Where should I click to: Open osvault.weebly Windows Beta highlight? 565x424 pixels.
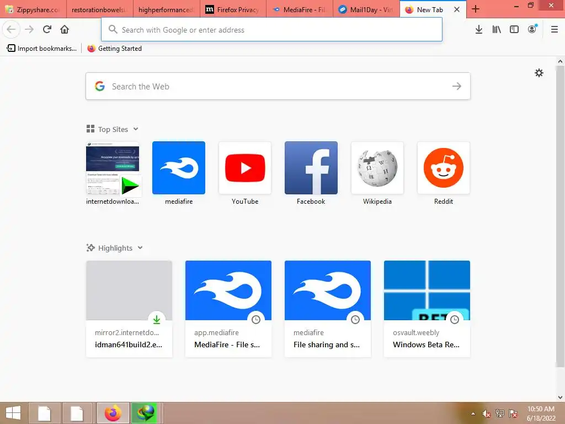(x=427, y=309)
